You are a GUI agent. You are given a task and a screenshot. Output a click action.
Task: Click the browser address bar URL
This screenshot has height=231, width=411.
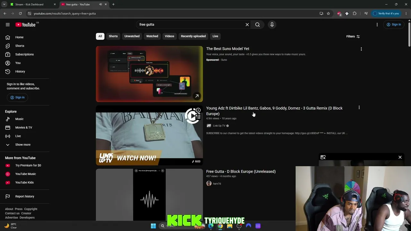coord(65,13)
